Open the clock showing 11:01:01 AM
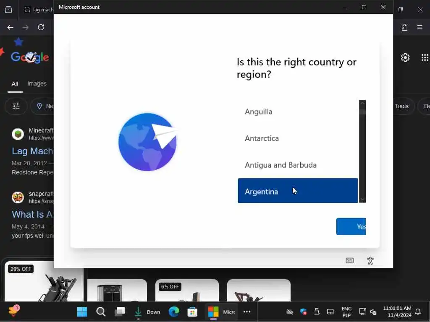 pyautogui.click(x=397, y=312)
